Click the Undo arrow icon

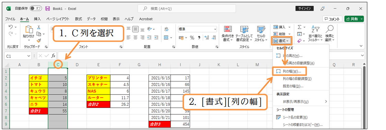pyautogui.click(x=11, y=27)
